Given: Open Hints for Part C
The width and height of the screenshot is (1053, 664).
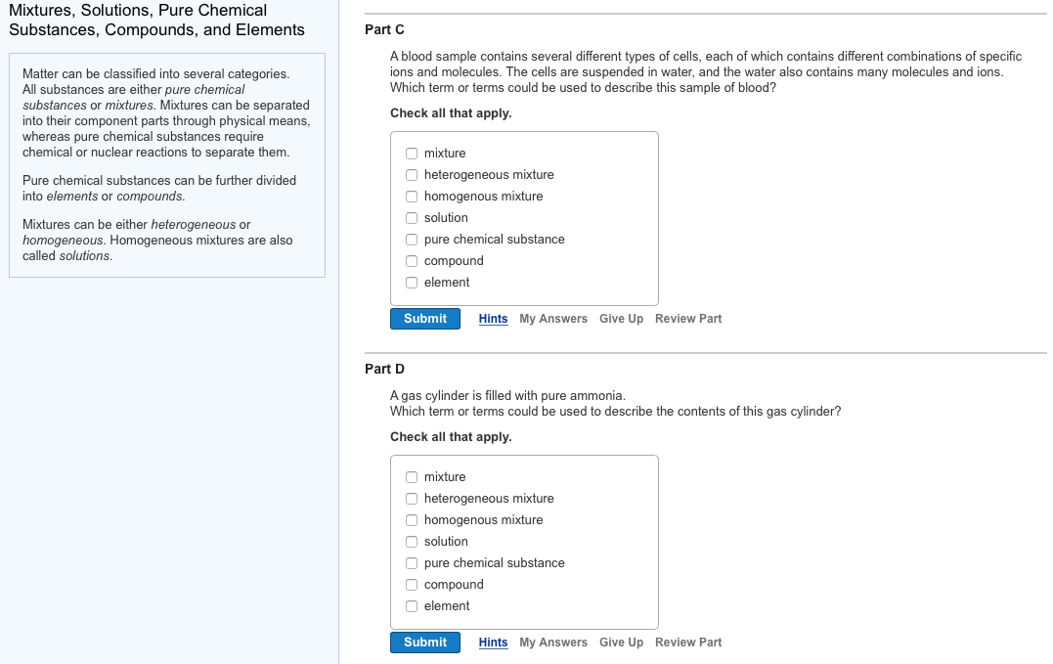Looking at the screenshot, I should pyautogui.click(x=493, y=318).
